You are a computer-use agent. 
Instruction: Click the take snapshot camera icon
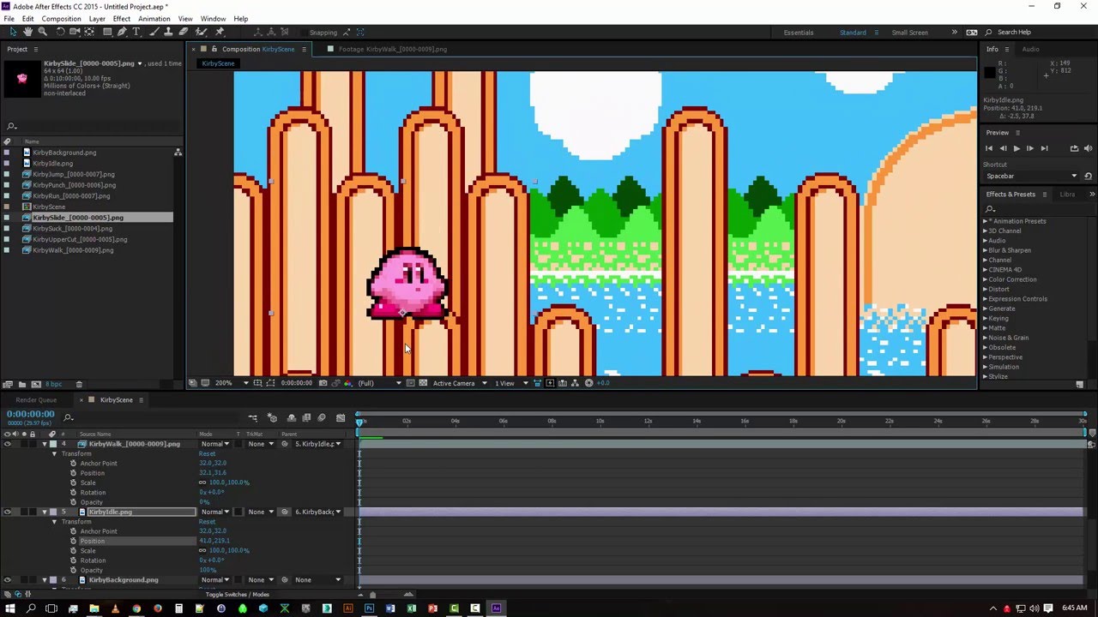click(x=323, y=383)
